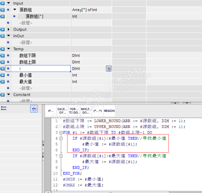Viewport: 202px width, 193px height.
Task: Place cursor on #OMAX in line 12
Action: coord(69,185)
